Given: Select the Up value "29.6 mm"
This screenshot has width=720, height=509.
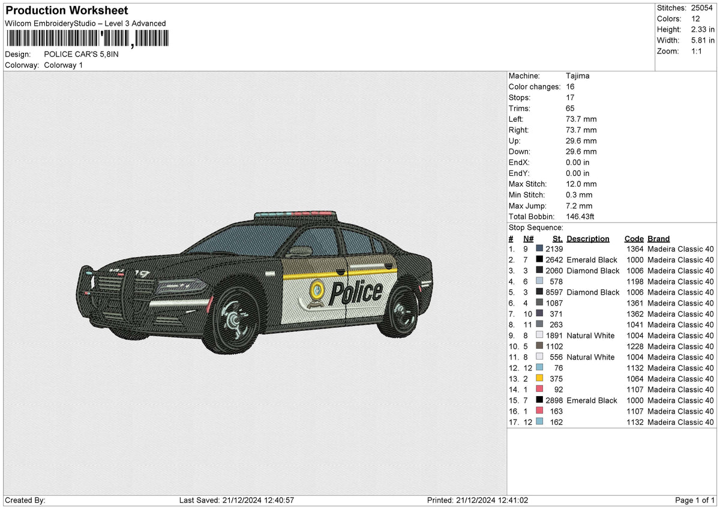Looking at the screenshot, I should (581, 140).
